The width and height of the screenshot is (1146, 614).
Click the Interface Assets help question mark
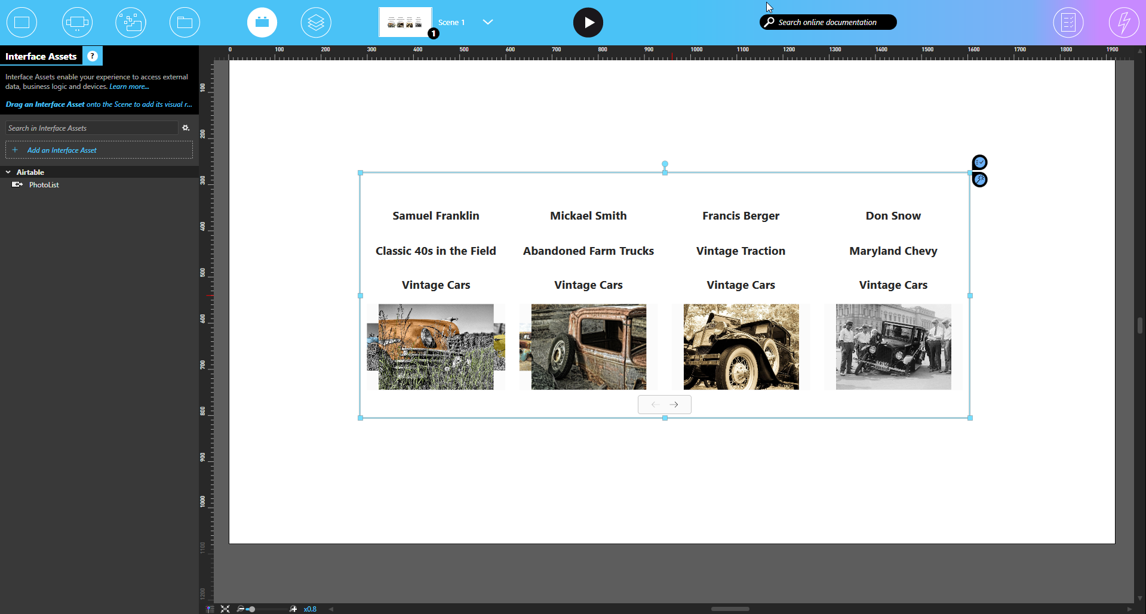pyautogui.click(x=93, y=56)
